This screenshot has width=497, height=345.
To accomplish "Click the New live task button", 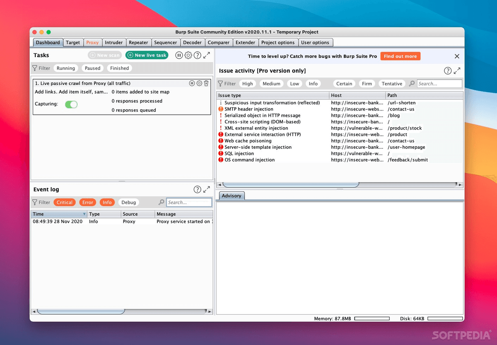I will [x=147, y=55].
